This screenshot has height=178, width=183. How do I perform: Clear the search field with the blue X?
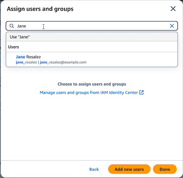point(172,26)
